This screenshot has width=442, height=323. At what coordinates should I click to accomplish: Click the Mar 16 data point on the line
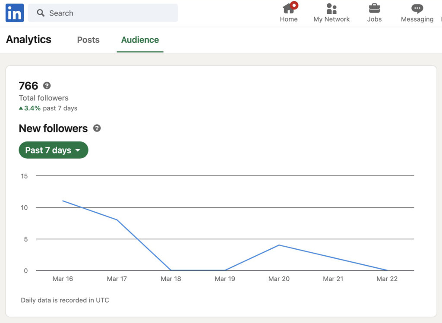[x=63, y=201]
